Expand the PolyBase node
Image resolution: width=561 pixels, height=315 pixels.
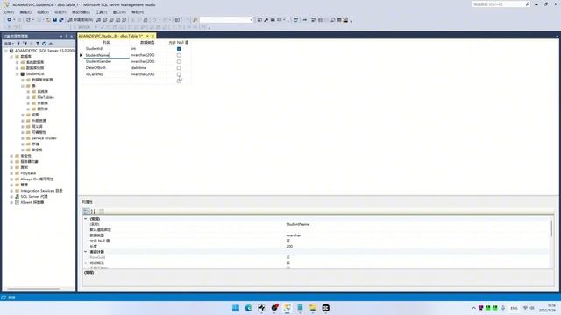[11, 173]
